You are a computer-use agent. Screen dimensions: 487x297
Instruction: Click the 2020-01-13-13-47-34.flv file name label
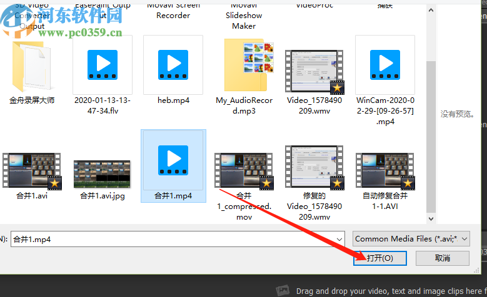(x=103, y=105)
